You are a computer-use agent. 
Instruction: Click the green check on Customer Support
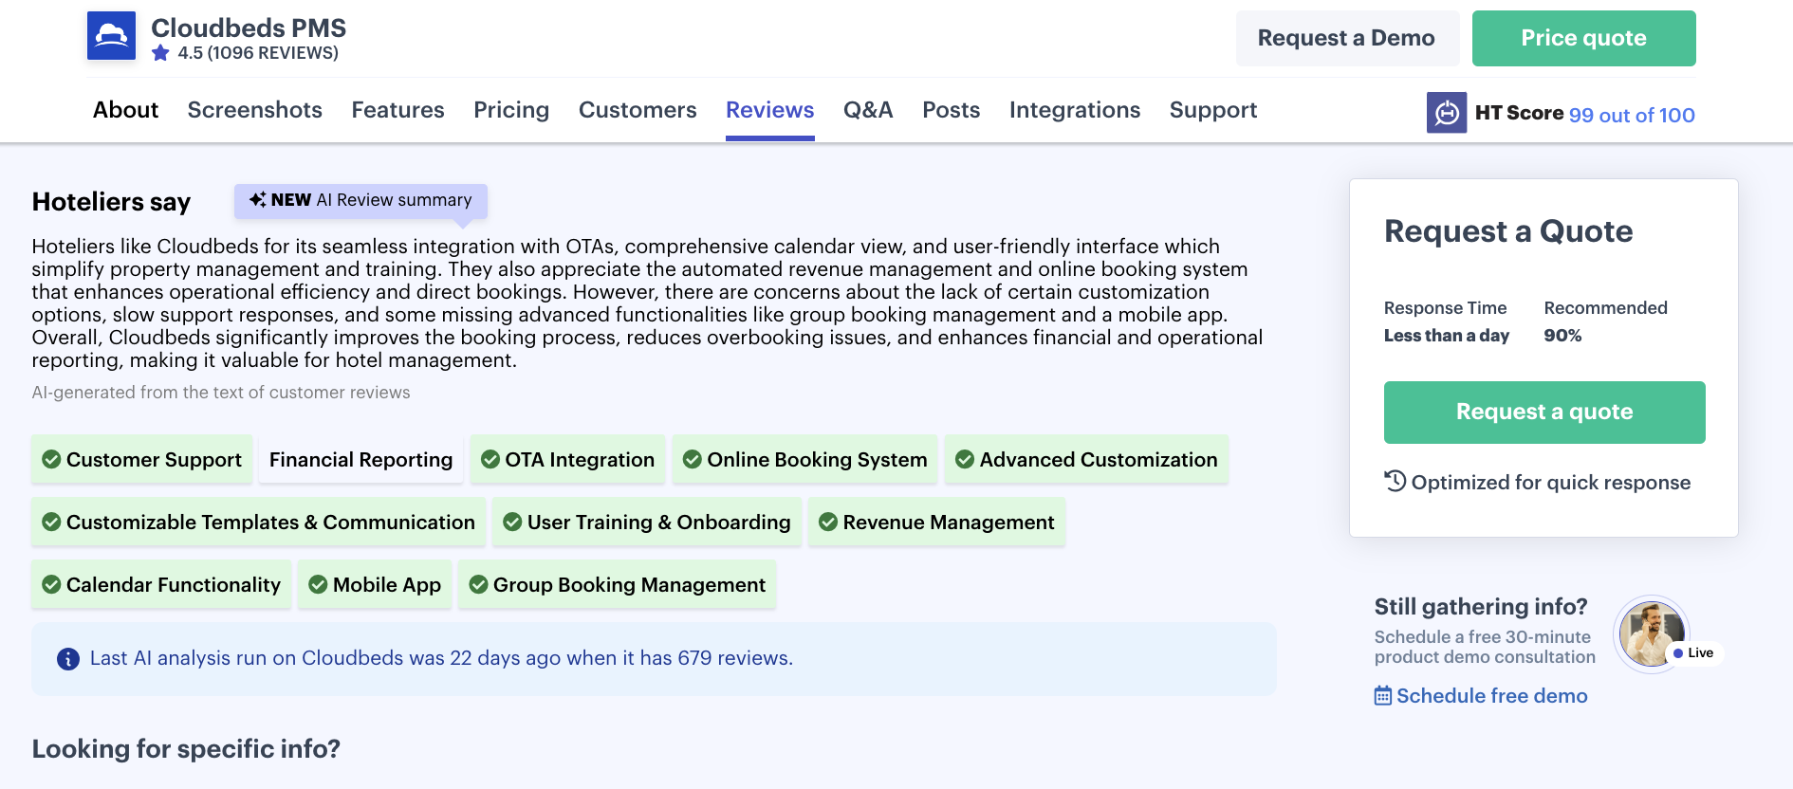click(x=51, y=460)
